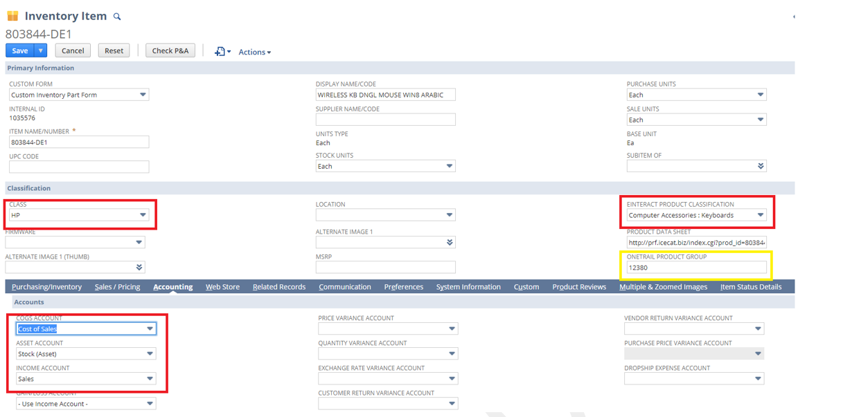Open the Einteract Product Classification dropdown
The width and height of the screenshot is (843, 417).
click(760, 215)
